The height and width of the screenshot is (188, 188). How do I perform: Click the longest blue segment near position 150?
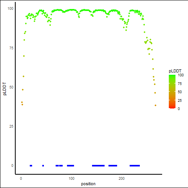[98, 166]
